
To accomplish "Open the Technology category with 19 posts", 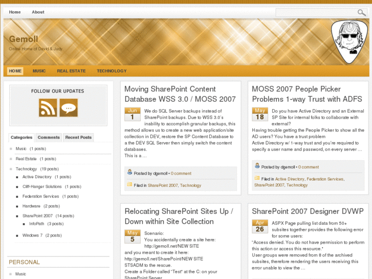I will coord(26,169).
